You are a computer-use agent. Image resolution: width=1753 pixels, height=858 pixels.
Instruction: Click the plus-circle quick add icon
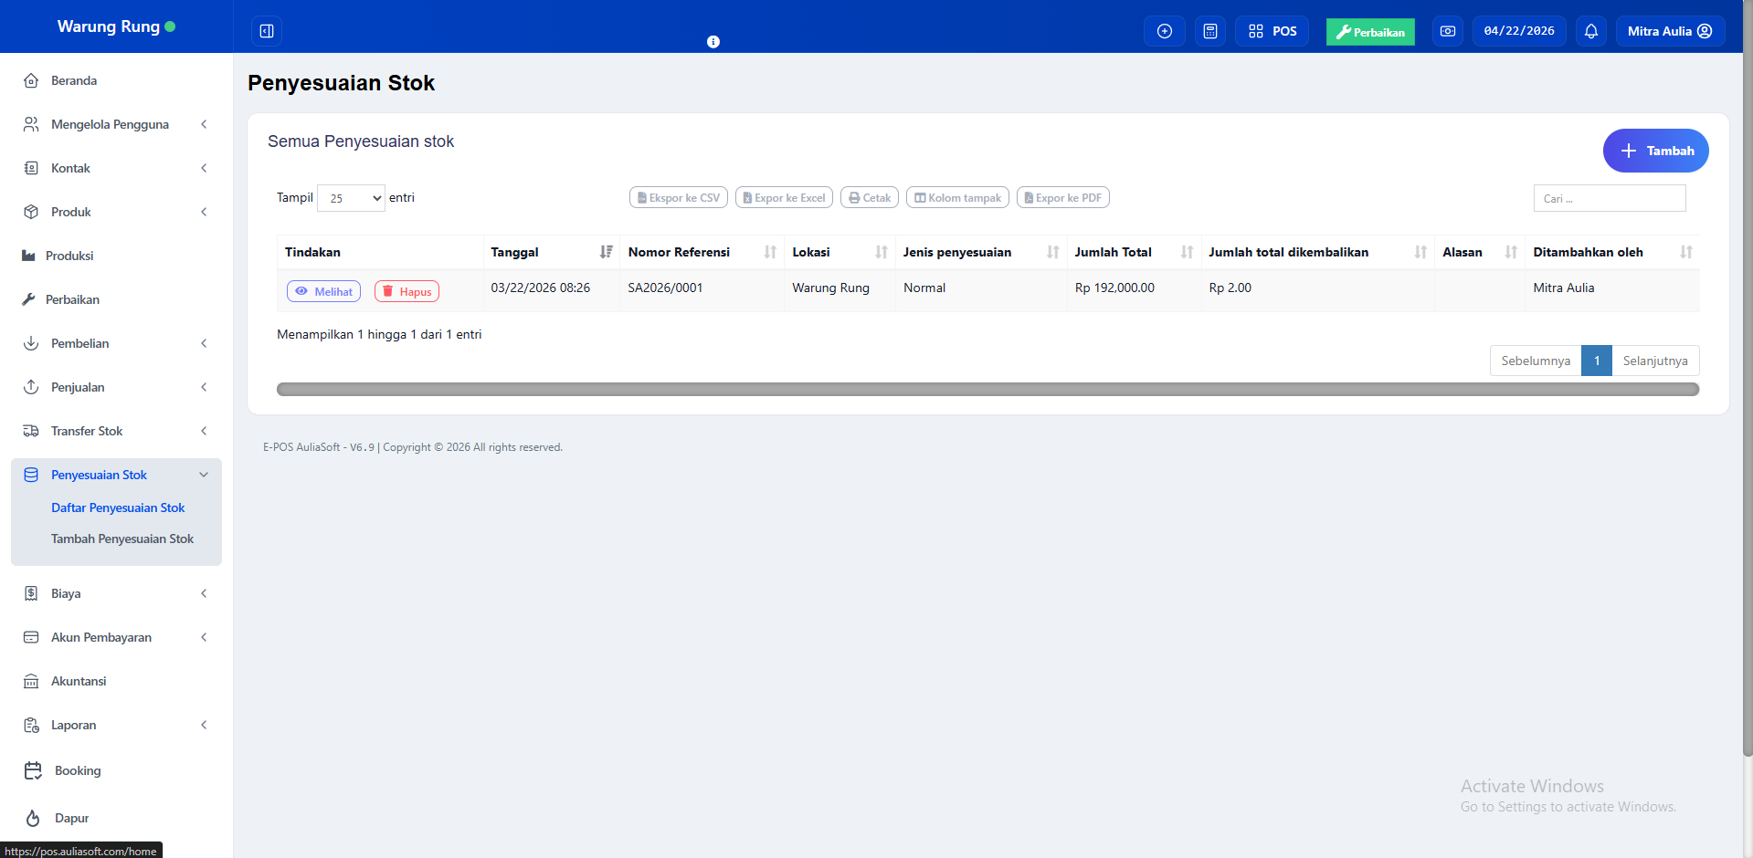pos(1164,31)
